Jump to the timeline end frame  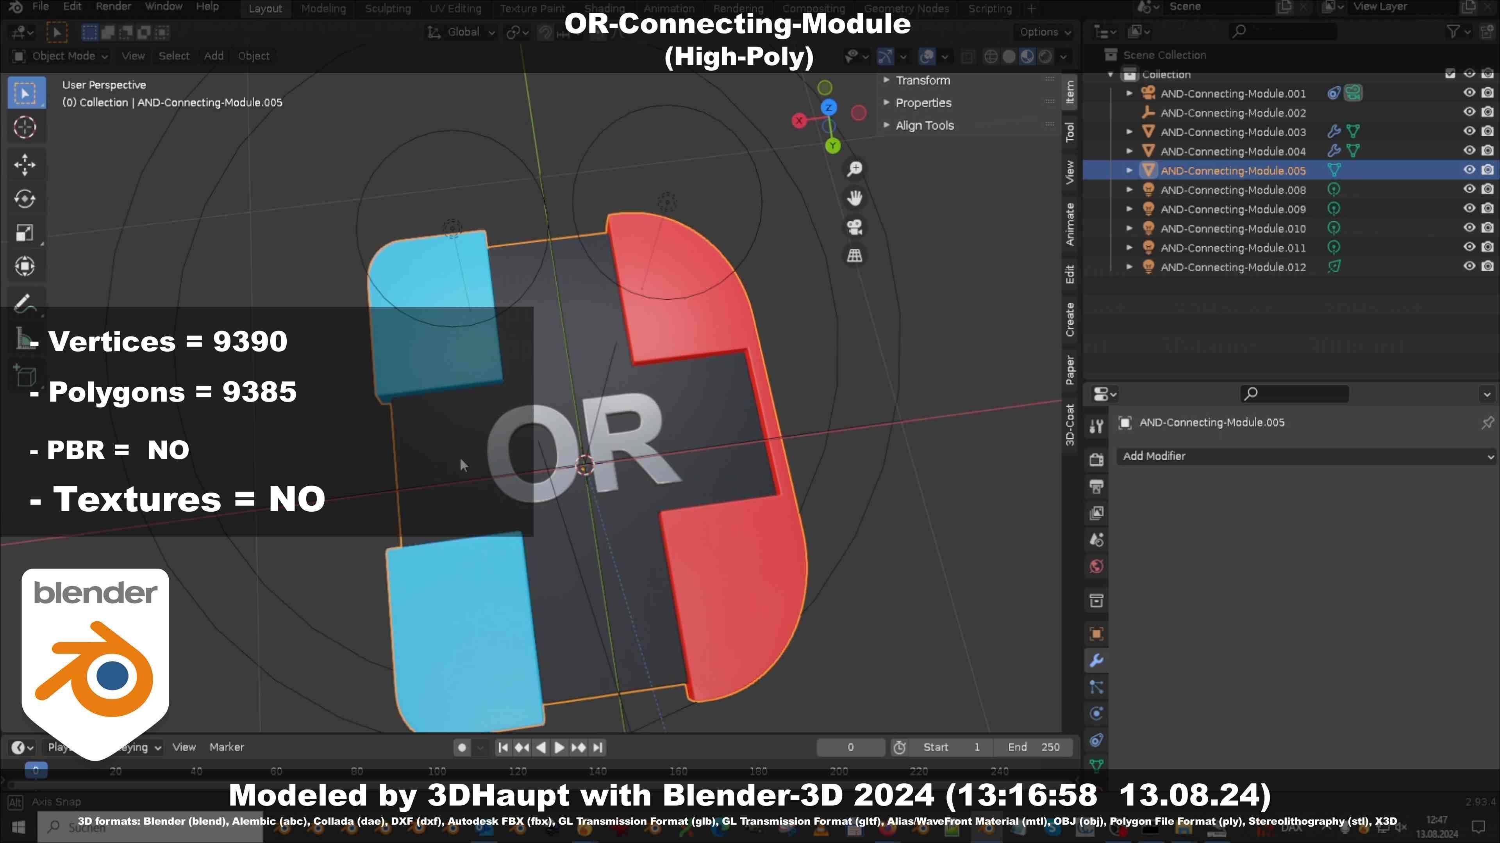(597, 748)
